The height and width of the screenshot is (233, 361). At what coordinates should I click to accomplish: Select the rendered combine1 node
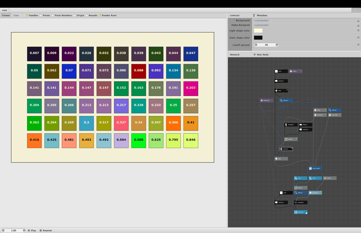pyautogui.click(x=301, y=212)
